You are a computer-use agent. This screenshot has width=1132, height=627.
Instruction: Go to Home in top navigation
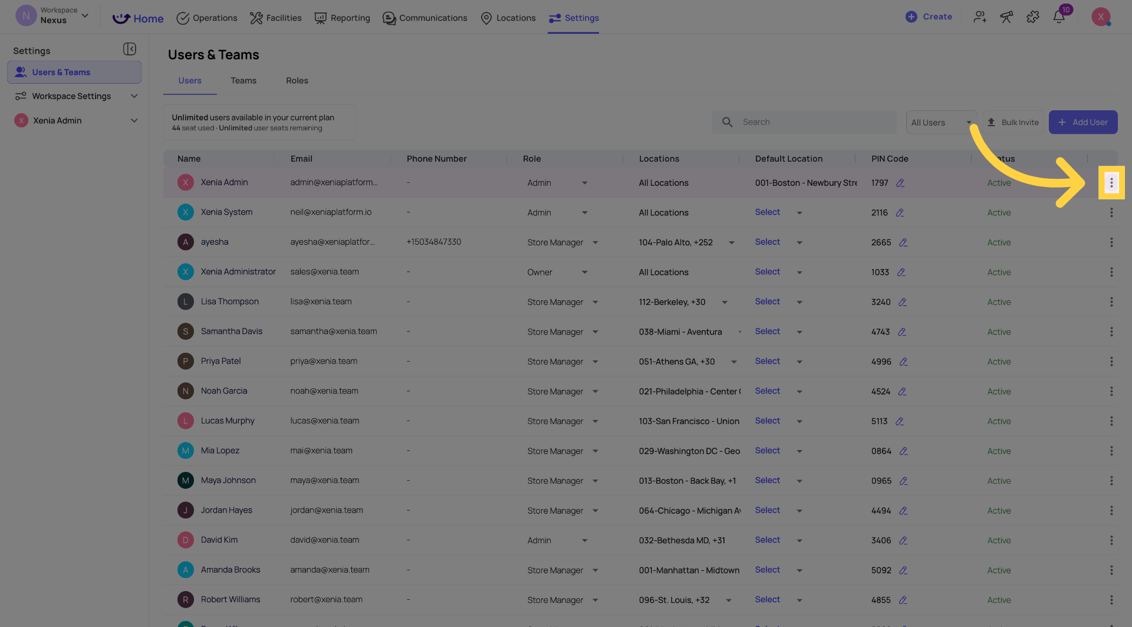tap(138, 18)
